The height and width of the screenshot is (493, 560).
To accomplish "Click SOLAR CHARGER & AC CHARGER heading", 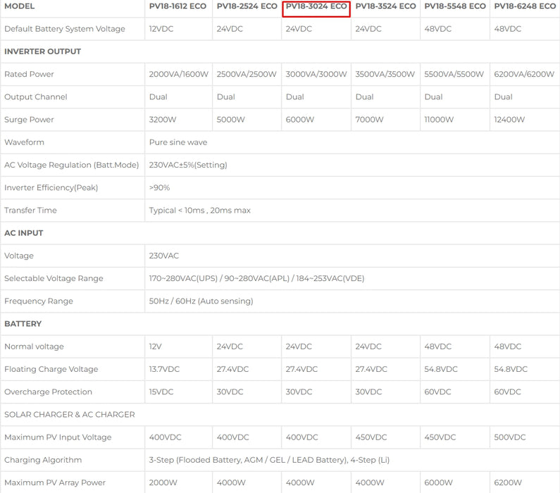I will pos(70,414).
